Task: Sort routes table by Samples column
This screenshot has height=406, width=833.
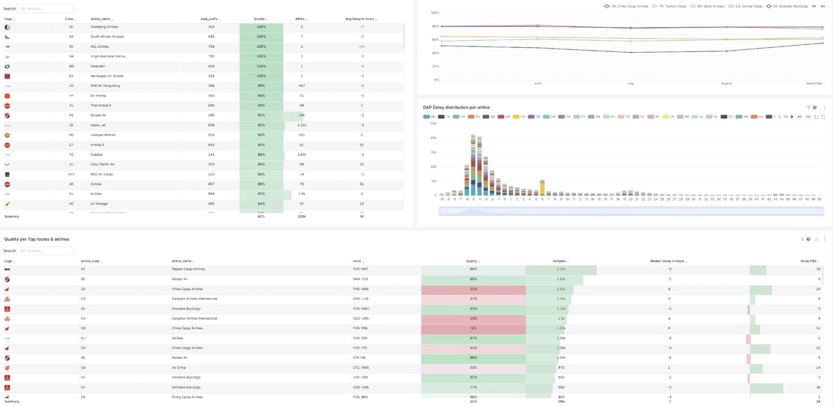Action: click(561, 261)
